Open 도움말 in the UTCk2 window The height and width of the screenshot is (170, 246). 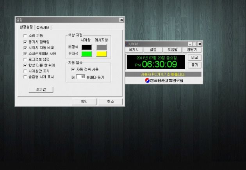point(173,50)
